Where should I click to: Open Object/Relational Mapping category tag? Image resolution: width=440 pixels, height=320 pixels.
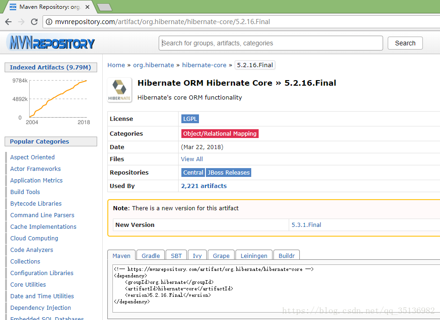point(220,134)
